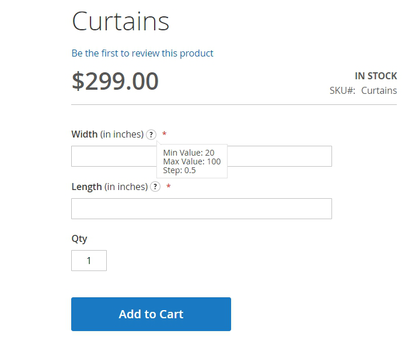Click 'Min Value: 20' in the tooltip
This screenshot has width=419, height=341.
pyautogui.click(x=188, y=153)
